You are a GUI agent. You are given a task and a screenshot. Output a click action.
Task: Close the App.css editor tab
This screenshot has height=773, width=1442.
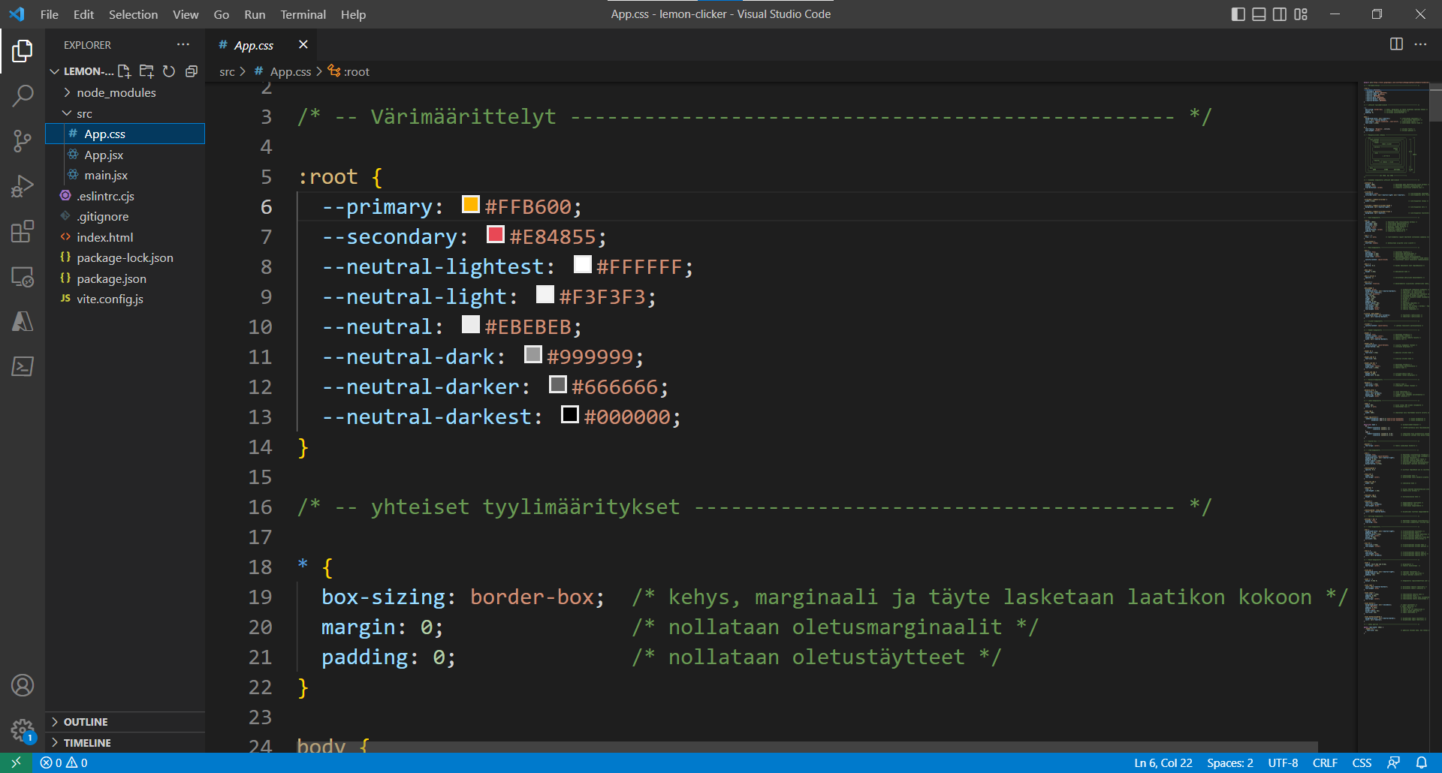click(x=303, y=44)
